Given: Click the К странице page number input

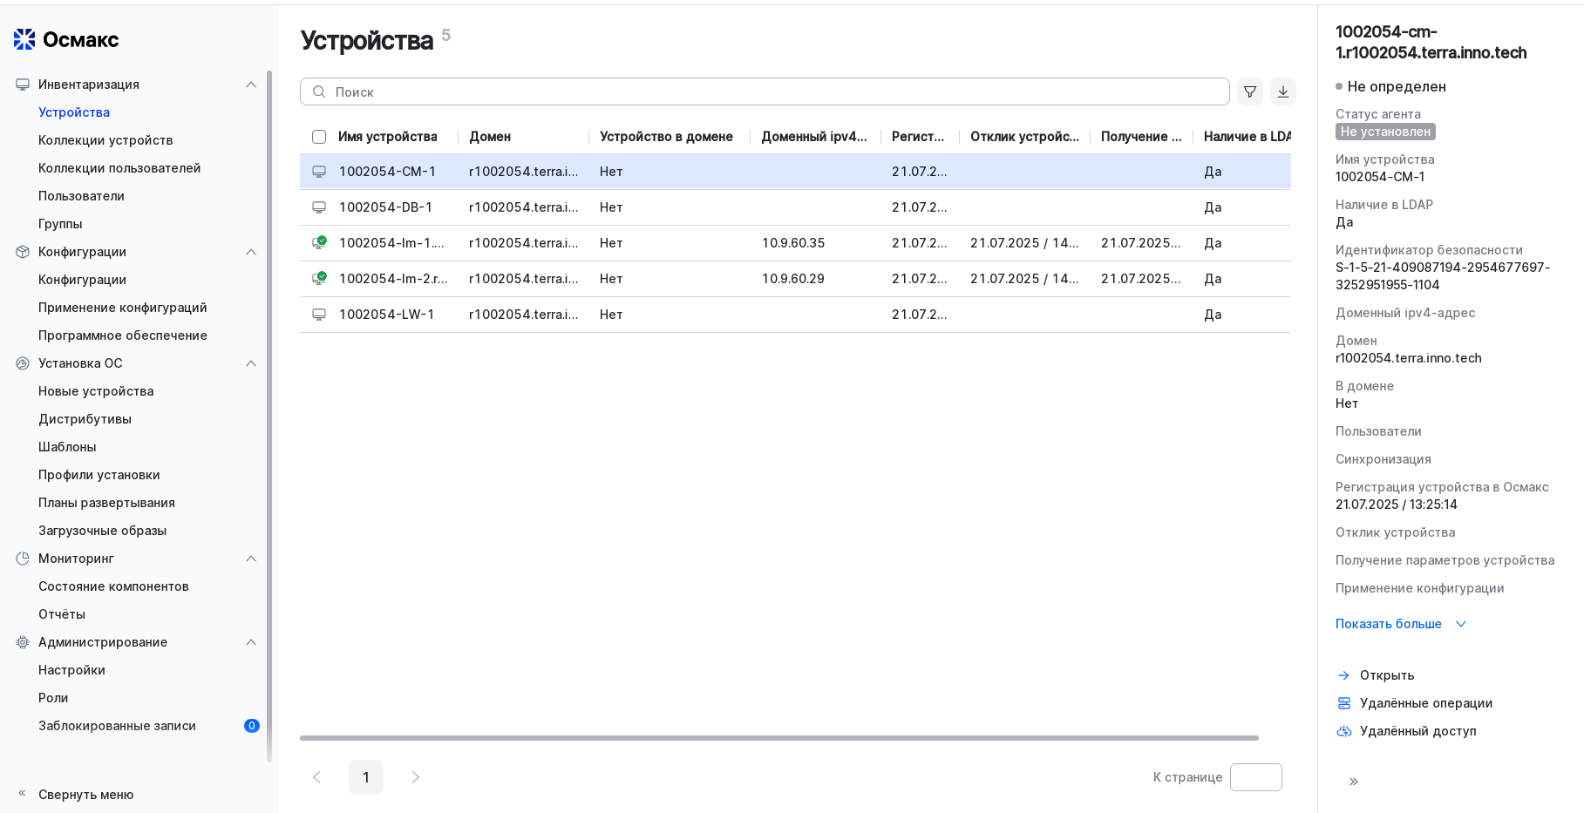Looking at the screenshot, I should pyautogui.click(x=1255, y=776).
